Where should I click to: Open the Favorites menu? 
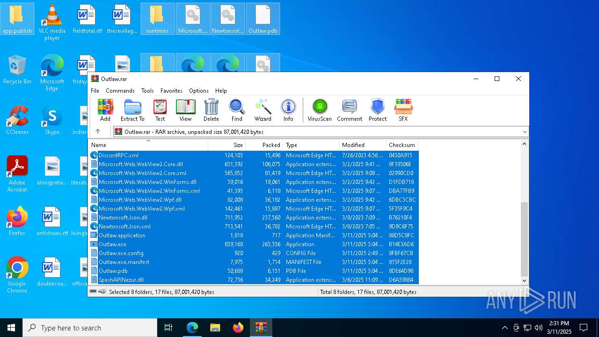pos(171,91)
